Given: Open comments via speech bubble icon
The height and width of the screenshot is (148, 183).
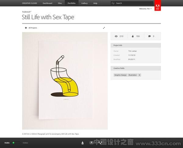Looking at the screenshot, I should [x=149, y=36].
